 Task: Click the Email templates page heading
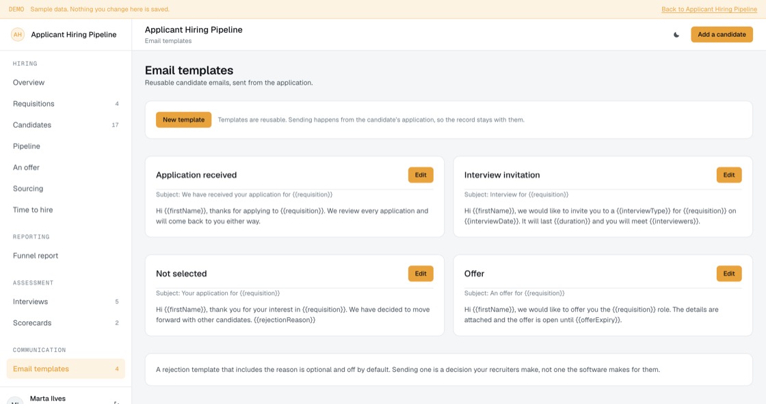[189, 70]
